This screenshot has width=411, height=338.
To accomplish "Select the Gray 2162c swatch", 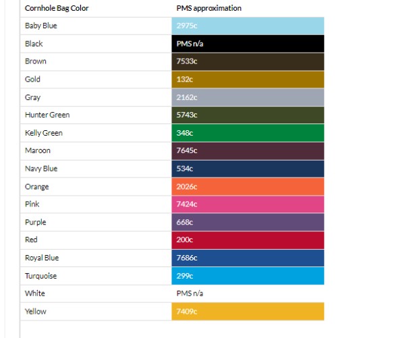I will tap(248, 97).
